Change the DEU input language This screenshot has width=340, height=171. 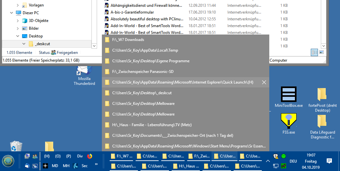[293, 161]
